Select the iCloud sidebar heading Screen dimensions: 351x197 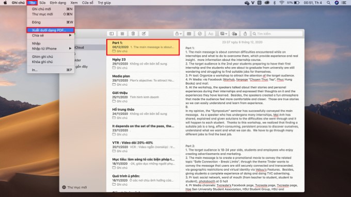coord(79,47)
